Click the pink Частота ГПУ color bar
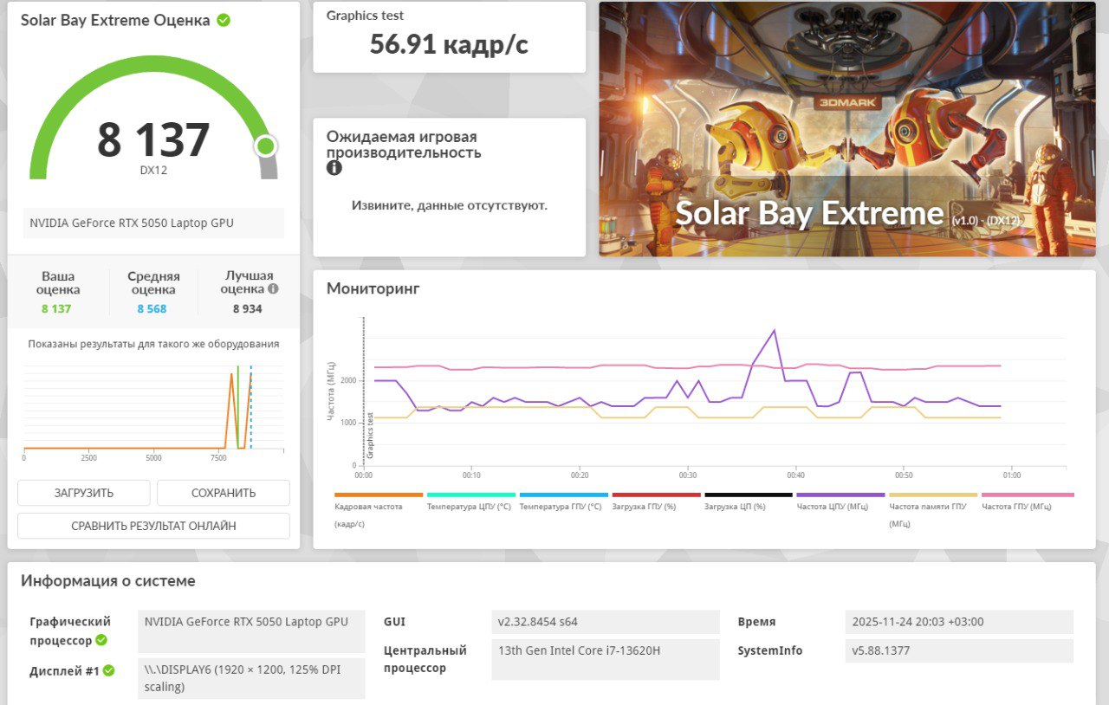This screenshot has width=1109, height=705. click(x=1028, y=495)
